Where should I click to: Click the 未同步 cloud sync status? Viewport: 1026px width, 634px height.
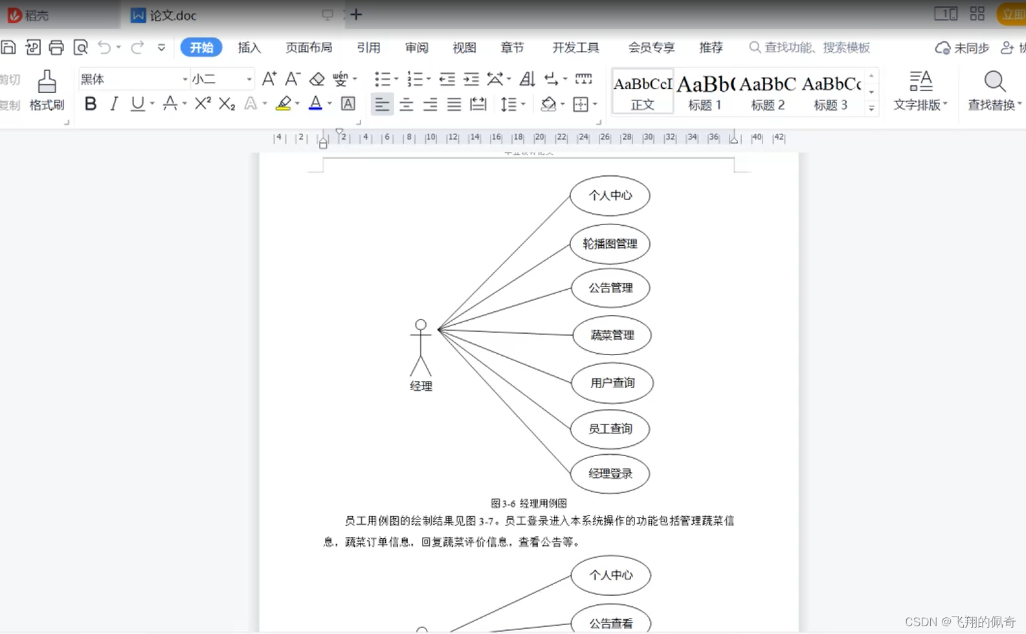click(962, 47)
